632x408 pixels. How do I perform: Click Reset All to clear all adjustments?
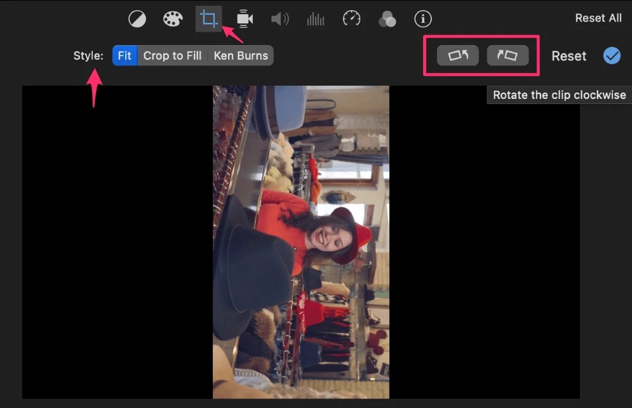598,18
